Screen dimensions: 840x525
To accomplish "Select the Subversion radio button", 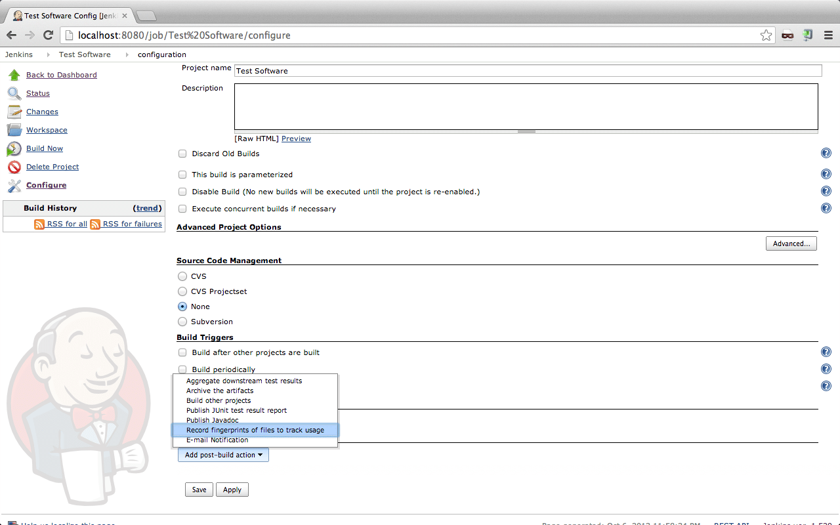I will pyautogui.click(x=182, y=322).
